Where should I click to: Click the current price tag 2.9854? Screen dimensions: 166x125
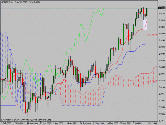[162, 8]
